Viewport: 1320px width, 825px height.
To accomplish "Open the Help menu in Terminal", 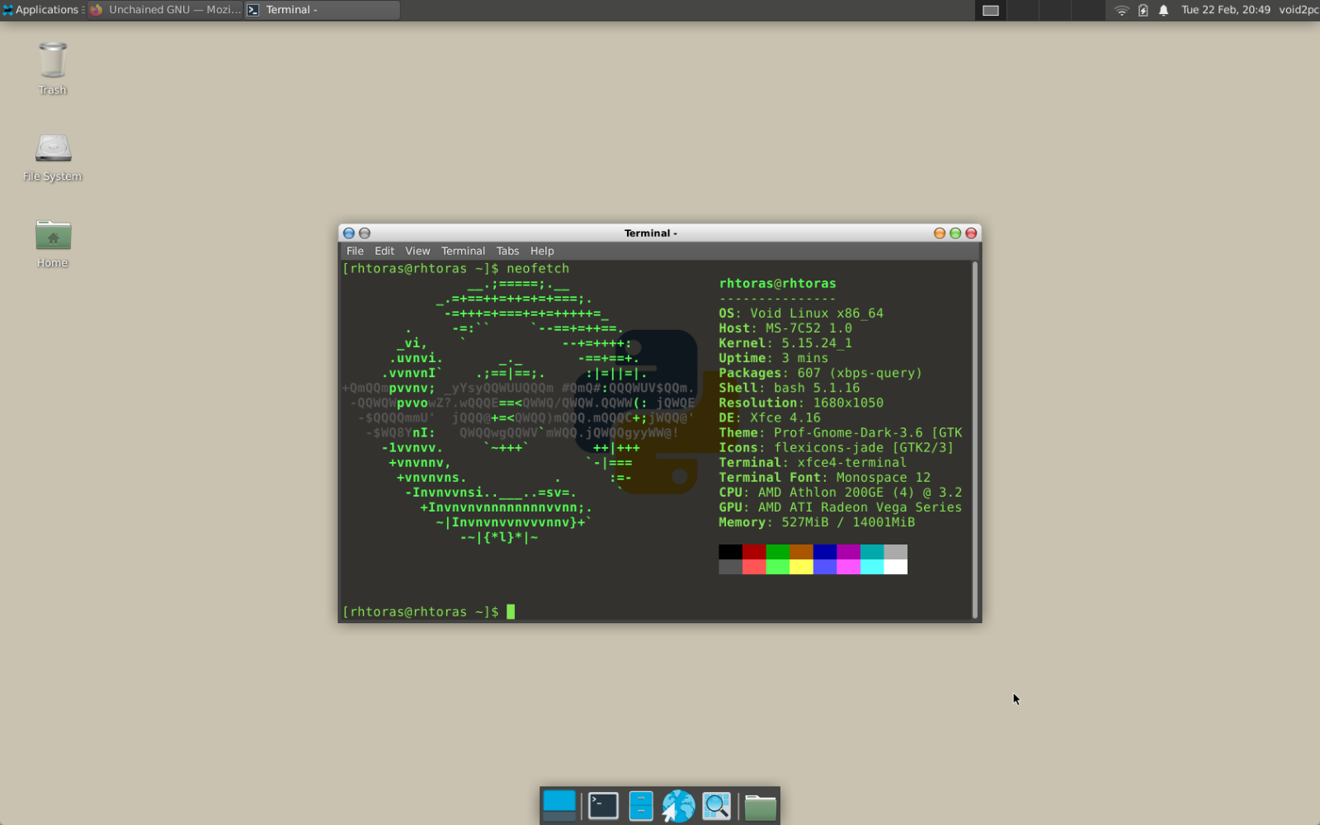I will (542, 251).
